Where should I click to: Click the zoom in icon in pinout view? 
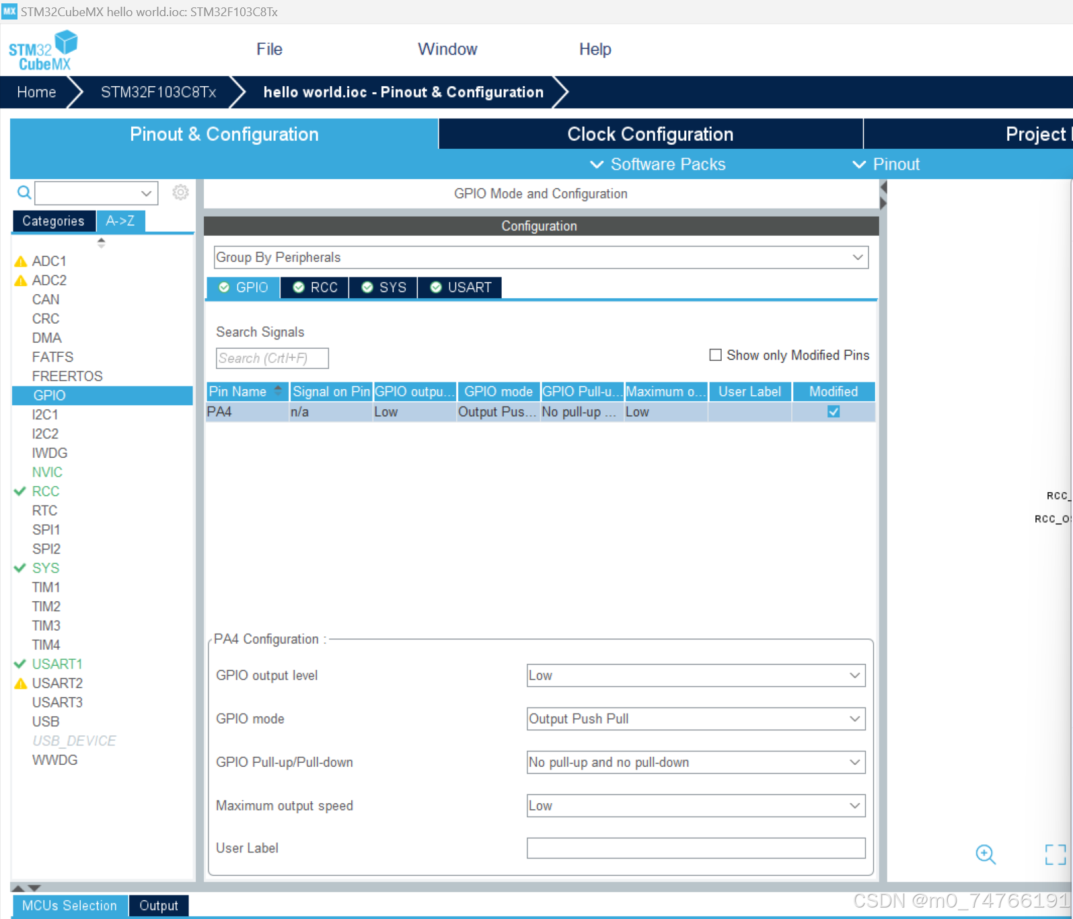[986, 854]
